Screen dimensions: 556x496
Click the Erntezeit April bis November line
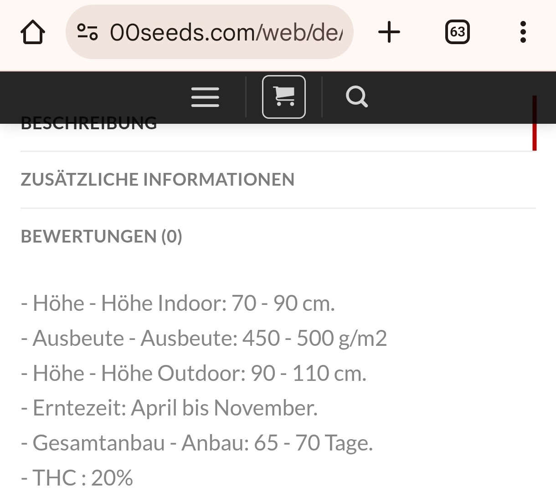click(x=169, y=408)
